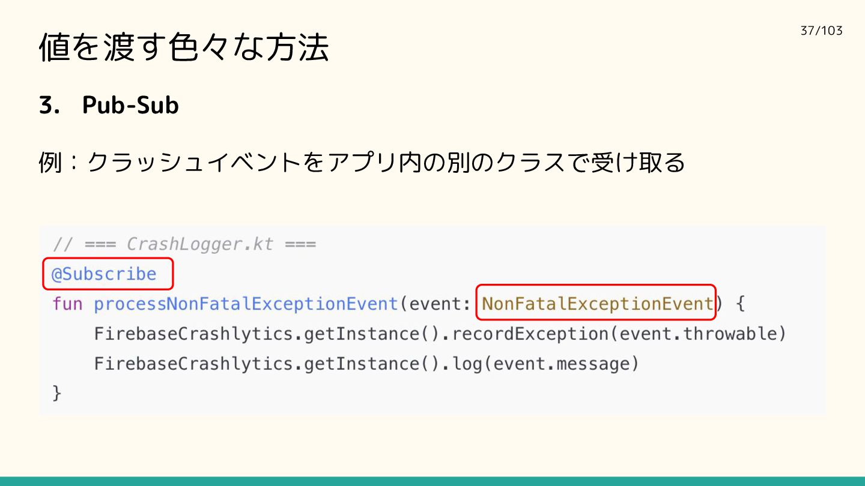Click the example sentence starting with 例：クラッシュイベント

362,162
